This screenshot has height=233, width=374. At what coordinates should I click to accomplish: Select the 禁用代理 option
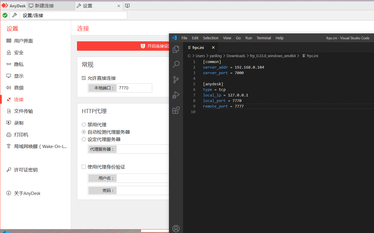[x=83, y=124]
